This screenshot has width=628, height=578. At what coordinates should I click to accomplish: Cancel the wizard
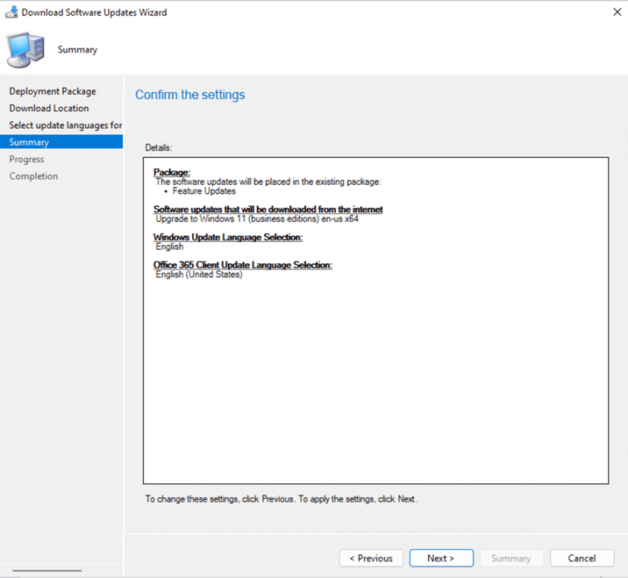582,558
